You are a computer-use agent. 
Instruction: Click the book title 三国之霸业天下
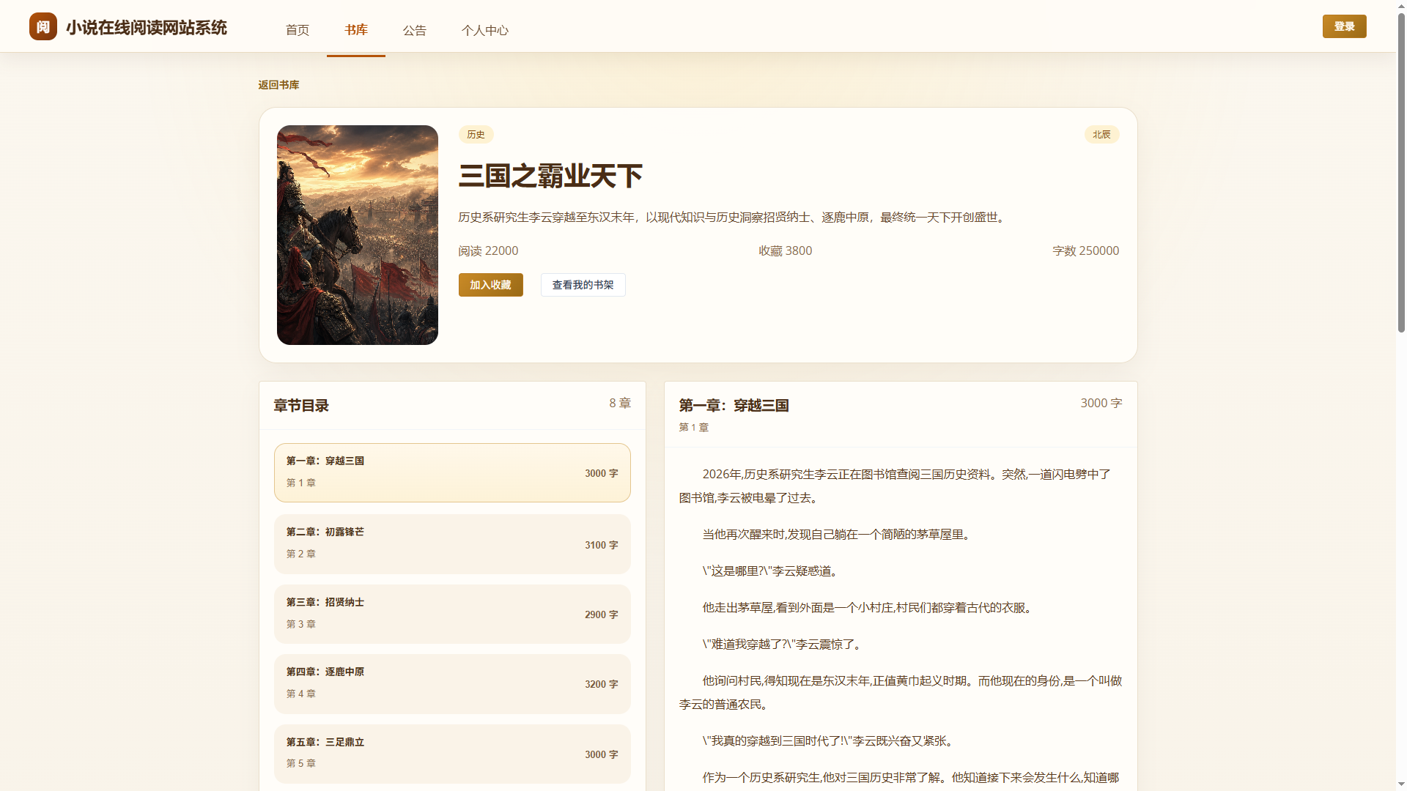(550, 176)
